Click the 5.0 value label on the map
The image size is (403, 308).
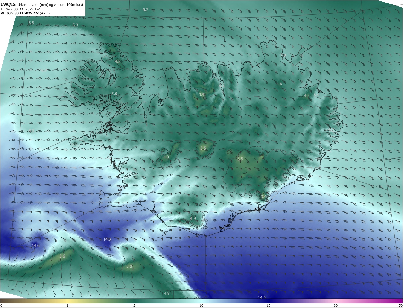114,94
